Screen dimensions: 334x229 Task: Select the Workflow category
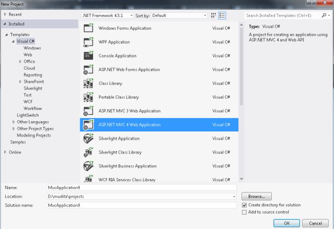pyautogui.click(x=32, y=108)
